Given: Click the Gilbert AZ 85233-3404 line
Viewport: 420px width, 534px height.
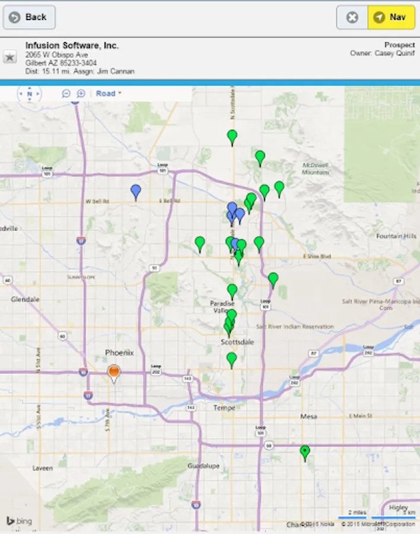Looking at the screenshot, I should pyautogui.click(x=61, y=63).
